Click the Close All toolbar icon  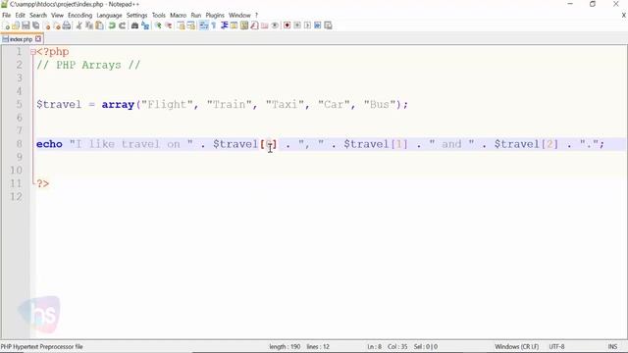57,25
